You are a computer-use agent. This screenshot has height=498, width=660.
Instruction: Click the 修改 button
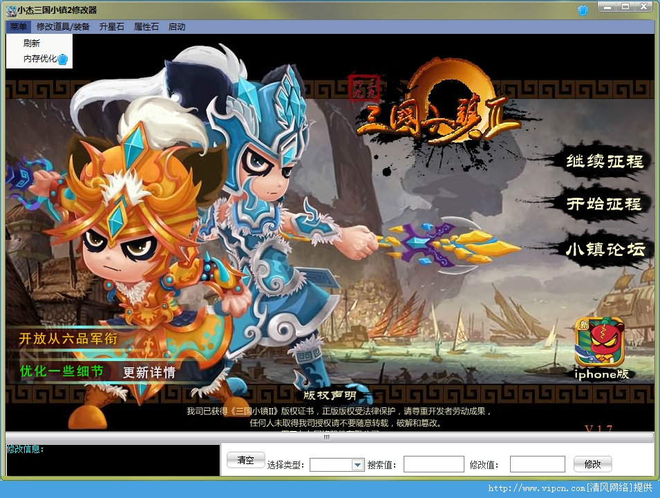(x=593, y=464)
